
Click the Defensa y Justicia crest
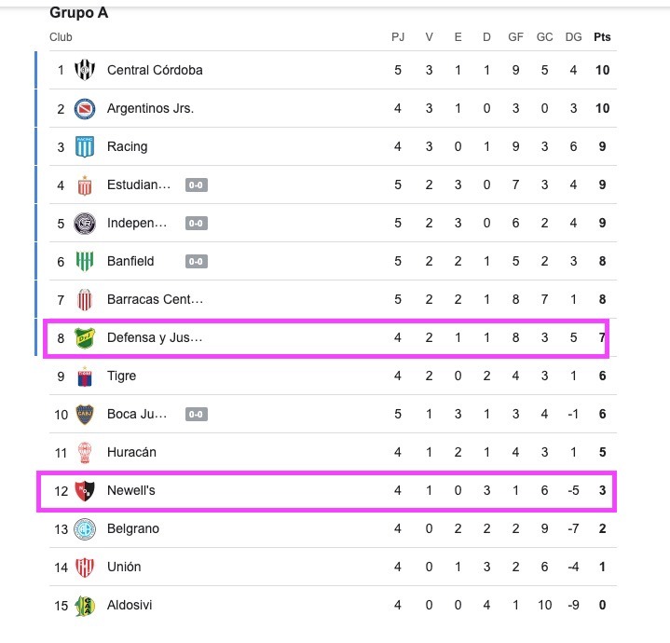pos(85,337)
